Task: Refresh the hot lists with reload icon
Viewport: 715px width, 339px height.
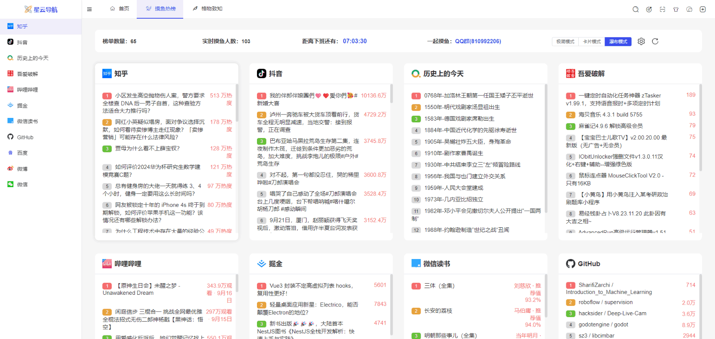Action: pyautogui.click(x=655, y=41)
